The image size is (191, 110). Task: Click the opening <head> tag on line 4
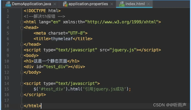coord(31,28)
